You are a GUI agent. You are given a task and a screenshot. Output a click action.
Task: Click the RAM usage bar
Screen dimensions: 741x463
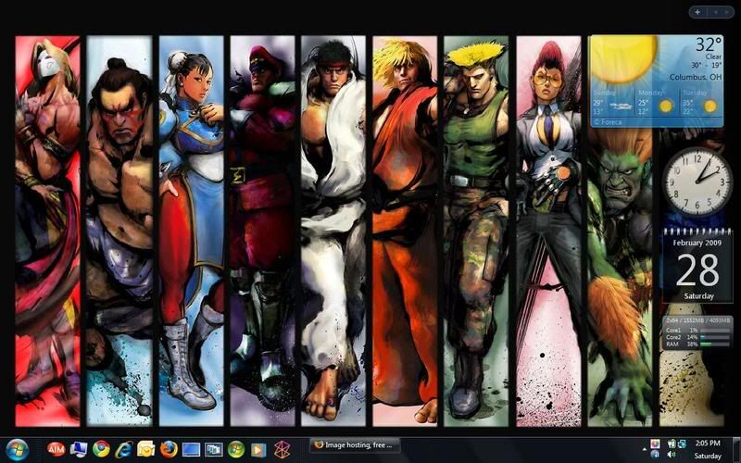tap(714, 344)
